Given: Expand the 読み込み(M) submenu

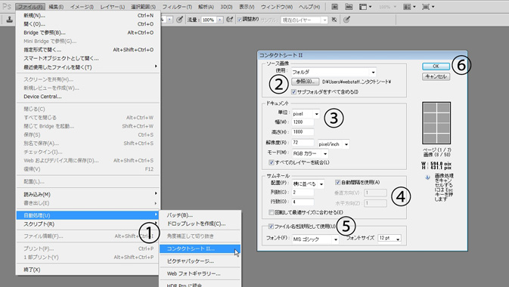Looking at the screenshot, I should (88, 194).
